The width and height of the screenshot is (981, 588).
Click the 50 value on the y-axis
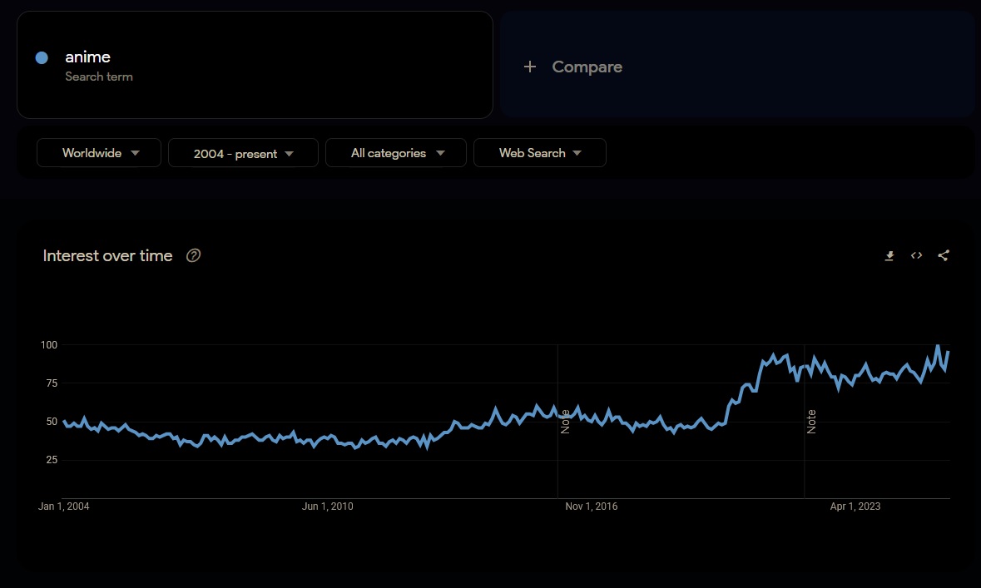(x=52, y=422)
